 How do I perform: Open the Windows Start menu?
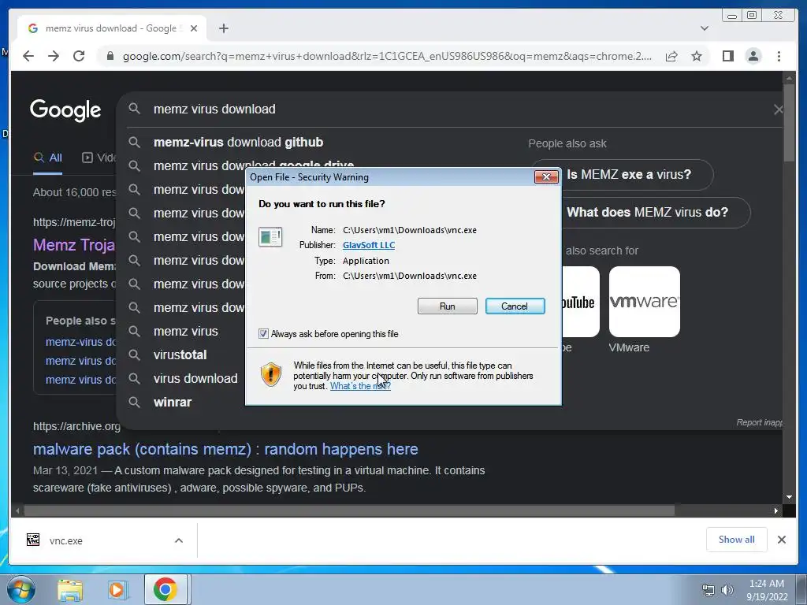click(20, 589)
